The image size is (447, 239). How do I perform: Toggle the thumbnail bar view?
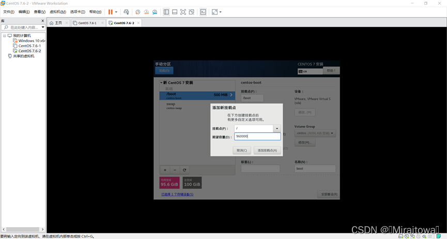click(175, 12)
